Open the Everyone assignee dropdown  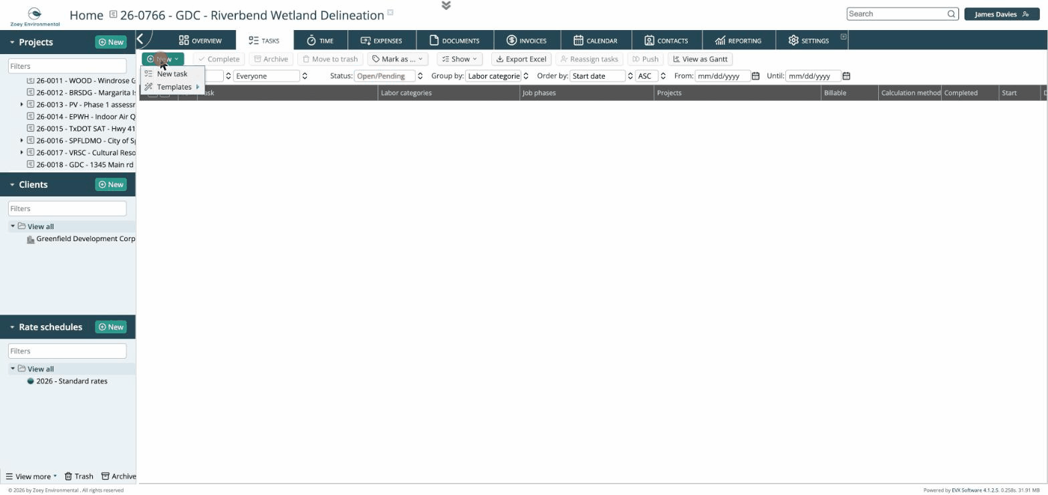(271, 76)
